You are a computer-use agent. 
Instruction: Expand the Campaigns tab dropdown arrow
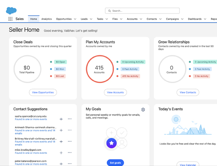point(182,19)
